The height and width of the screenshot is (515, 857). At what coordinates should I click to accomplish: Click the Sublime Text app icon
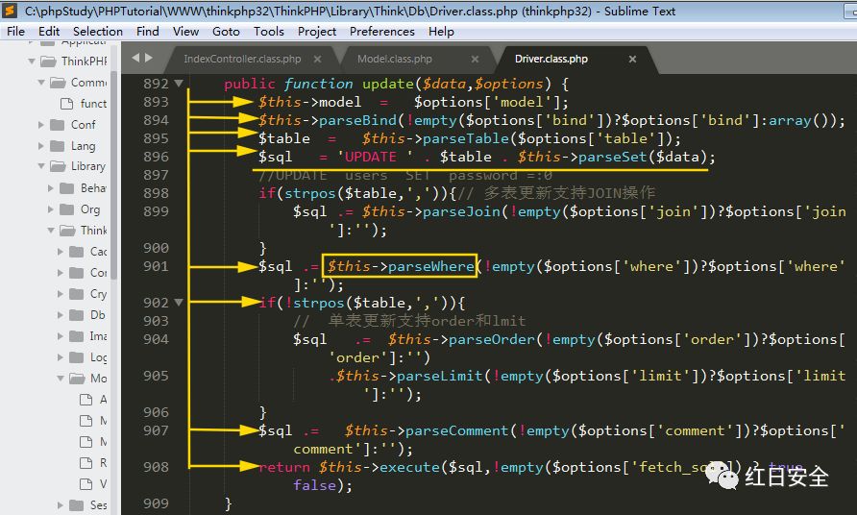(x=11, y=11)
